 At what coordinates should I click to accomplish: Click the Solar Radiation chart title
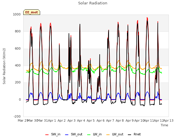(93, 3)
